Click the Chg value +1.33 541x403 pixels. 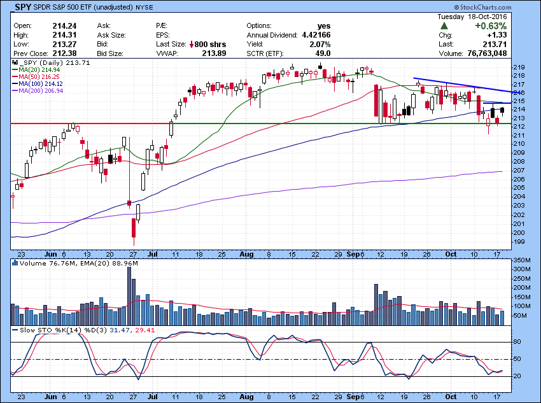[497, 35]
